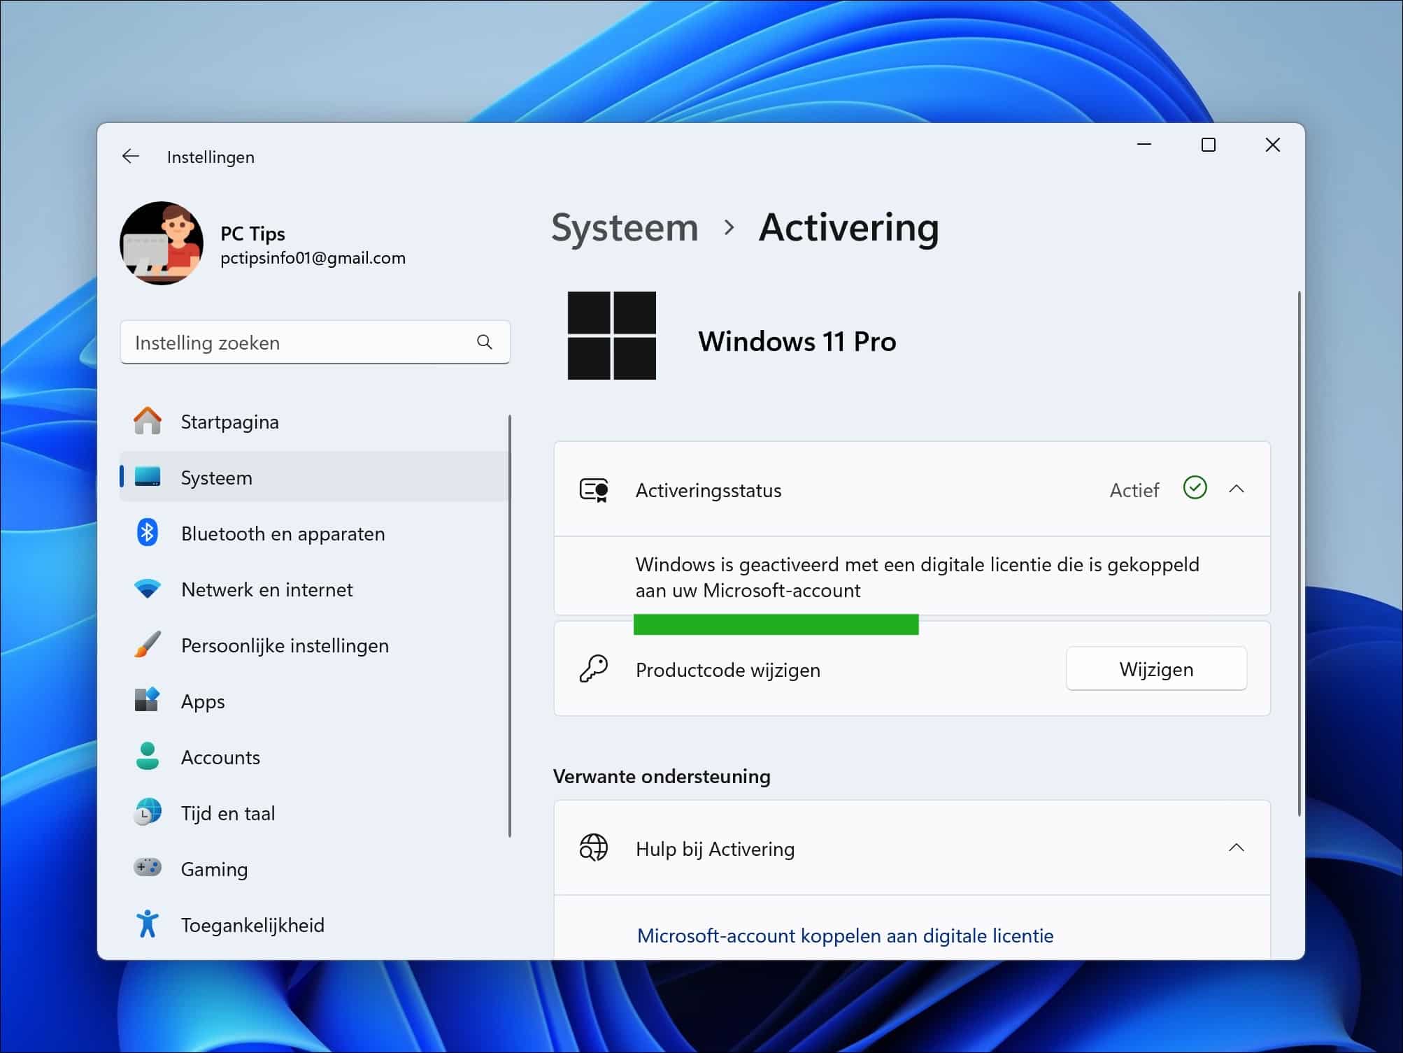Click the search magnifier in Instelling zoeken
Image resolution: width=1403 pixels, height=1053 pixels.
pyautogui.click(x=483, y=343)
